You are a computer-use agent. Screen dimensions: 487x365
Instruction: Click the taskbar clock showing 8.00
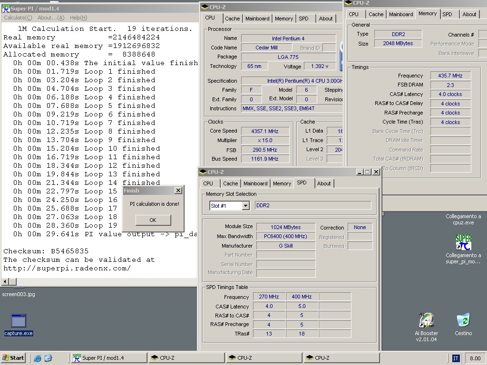click(475, 358)
